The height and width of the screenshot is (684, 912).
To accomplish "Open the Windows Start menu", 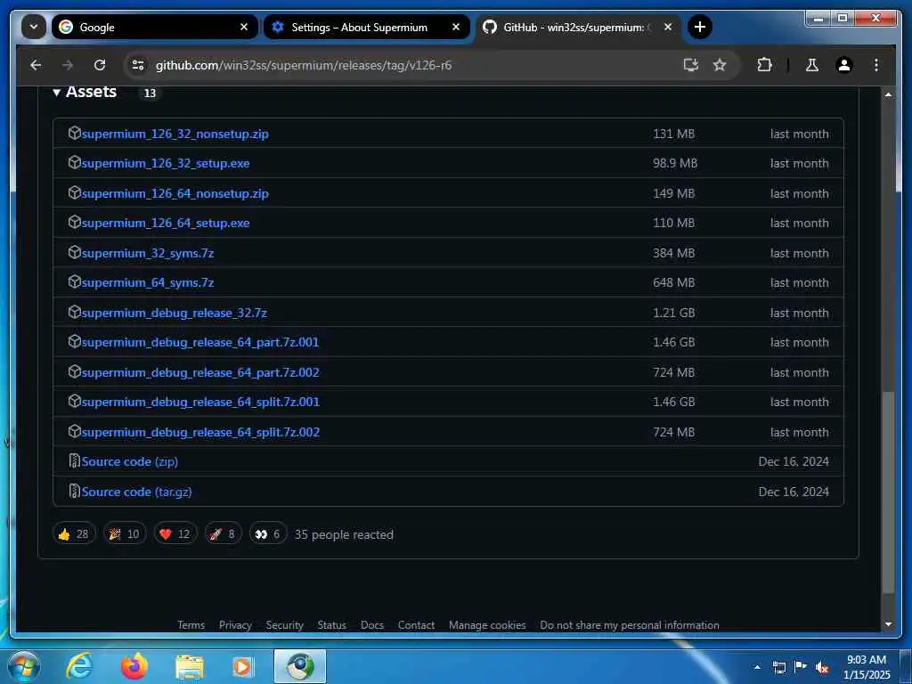I will click(23, 666).
